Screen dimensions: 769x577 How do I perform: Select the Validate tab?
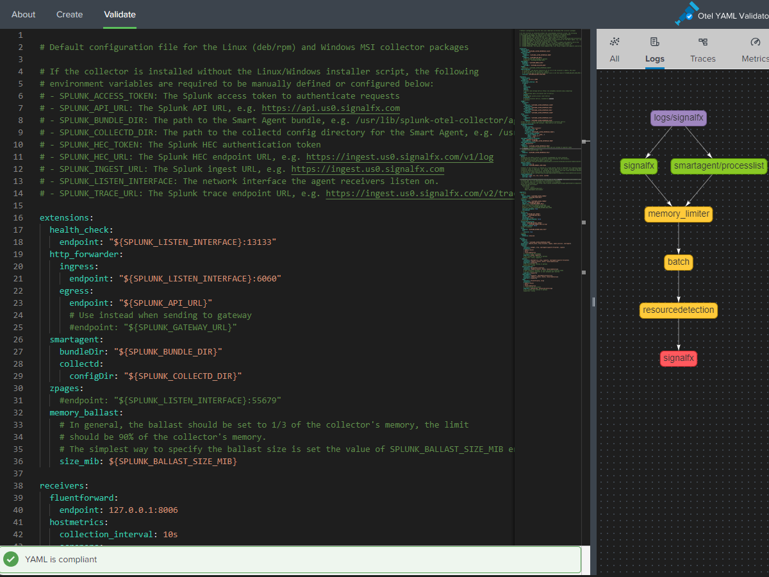120,14
